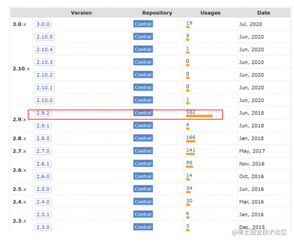Open the 166 usages link
Image resolution: width=294 pixels, height=243 pixels.
click(191, 137)
